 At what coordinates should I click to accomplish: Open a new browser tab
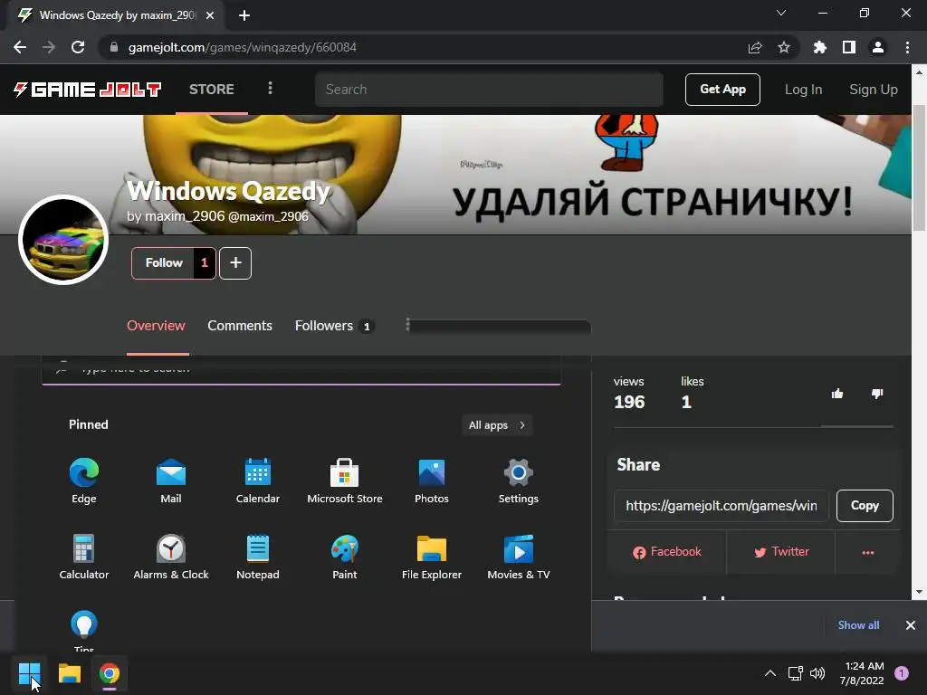[x=244, y=15]
